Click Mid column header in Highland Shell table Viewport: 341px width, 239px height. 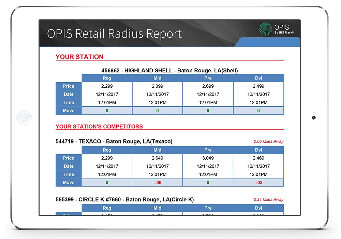click(x=158, y=78)
